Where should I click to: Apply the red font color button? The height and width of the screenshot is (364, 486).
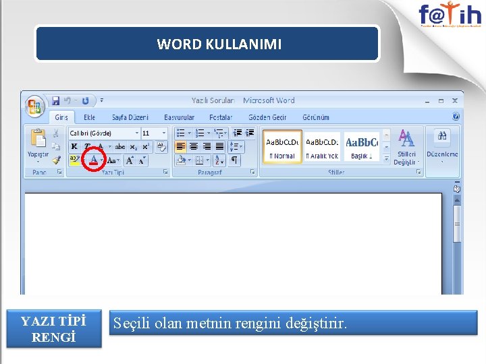pyautogui.click(x=93, y=160)
